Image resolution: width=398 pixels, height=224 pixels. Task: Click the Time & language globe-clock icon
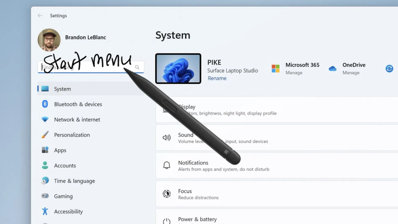coord(45,180)
